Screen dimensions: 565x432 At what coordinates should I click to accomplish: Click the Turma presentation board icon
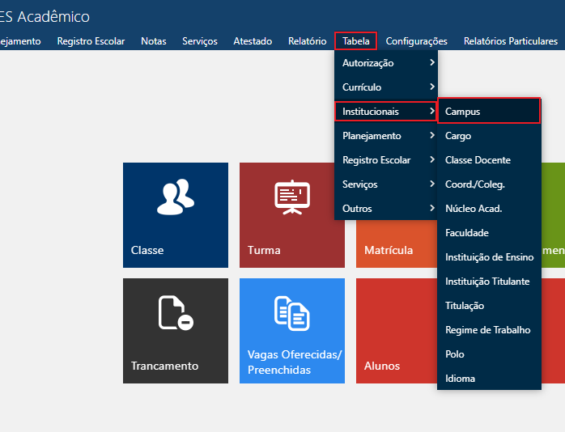[291, 198]
